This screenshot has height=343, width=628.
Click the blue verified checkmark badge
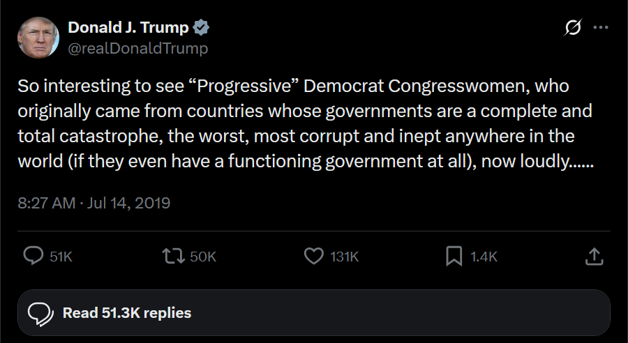coord(202,28)
